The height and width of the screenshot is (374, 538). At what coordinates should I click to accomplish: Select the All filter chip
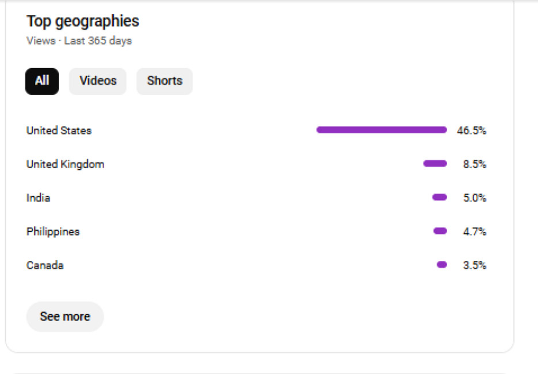click(42, 81)
